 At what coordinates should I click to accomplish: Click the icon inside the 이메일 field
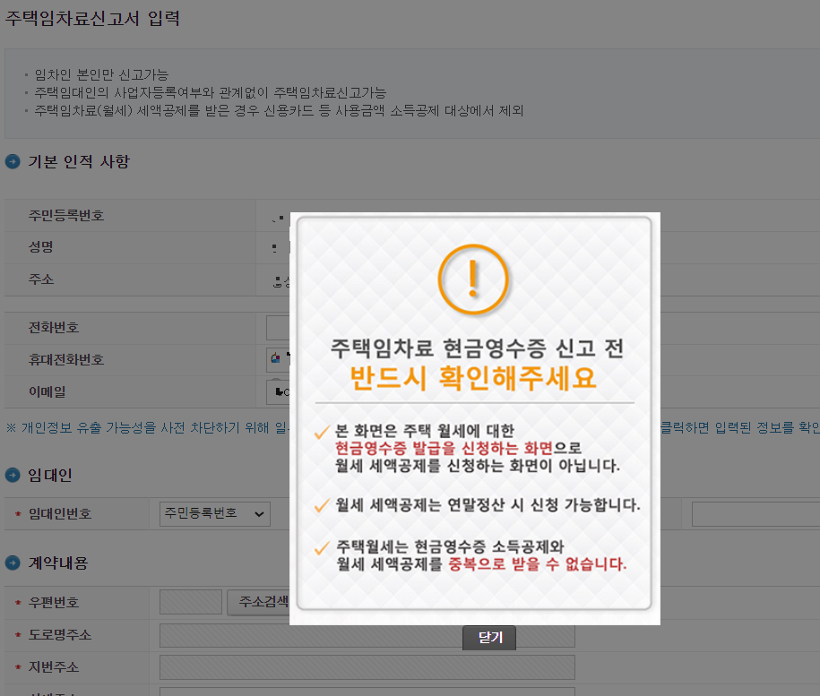click(x=277, y=390)
